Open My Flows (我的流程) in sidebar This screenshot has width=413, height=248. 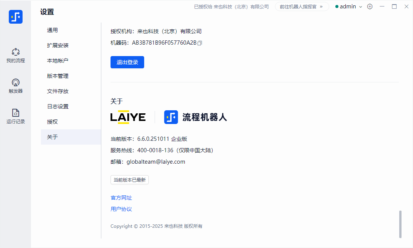point(16,55)
